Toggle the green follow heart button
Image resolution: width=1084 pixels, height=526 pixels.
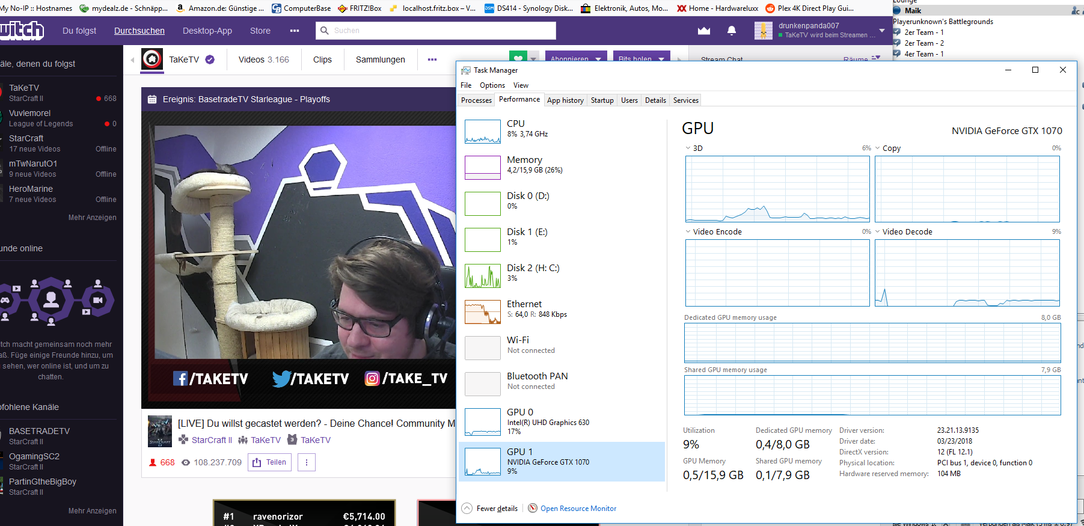pos(518,57)
